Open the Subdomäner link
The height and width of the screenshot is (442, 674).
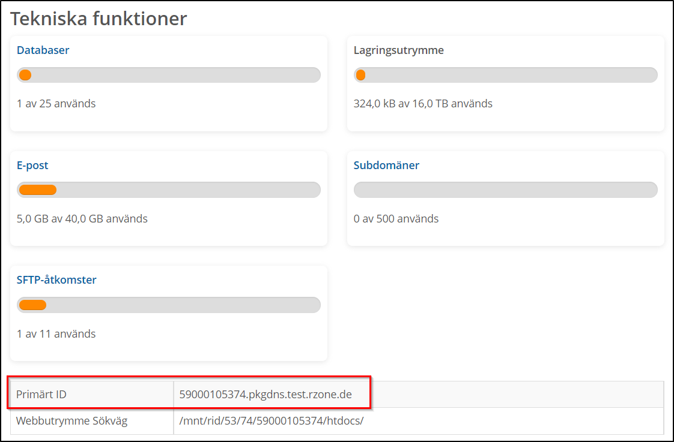386,166
